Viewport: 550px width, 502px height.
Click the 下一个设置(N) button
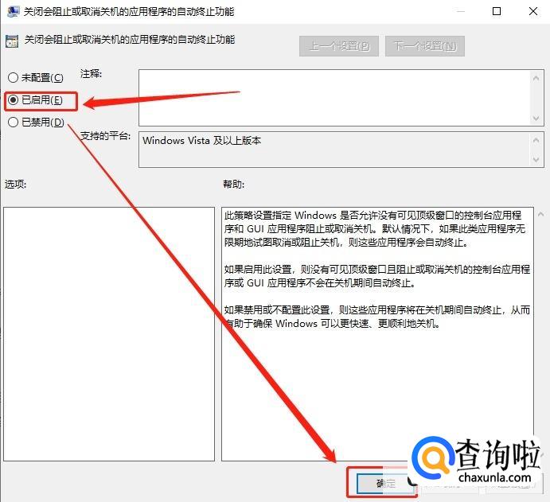425,46
